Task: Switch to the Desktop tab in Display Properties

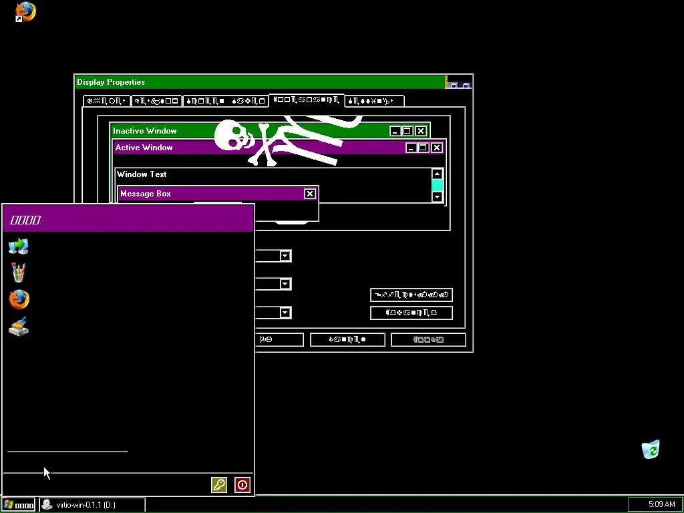Action: click(156, 101)
